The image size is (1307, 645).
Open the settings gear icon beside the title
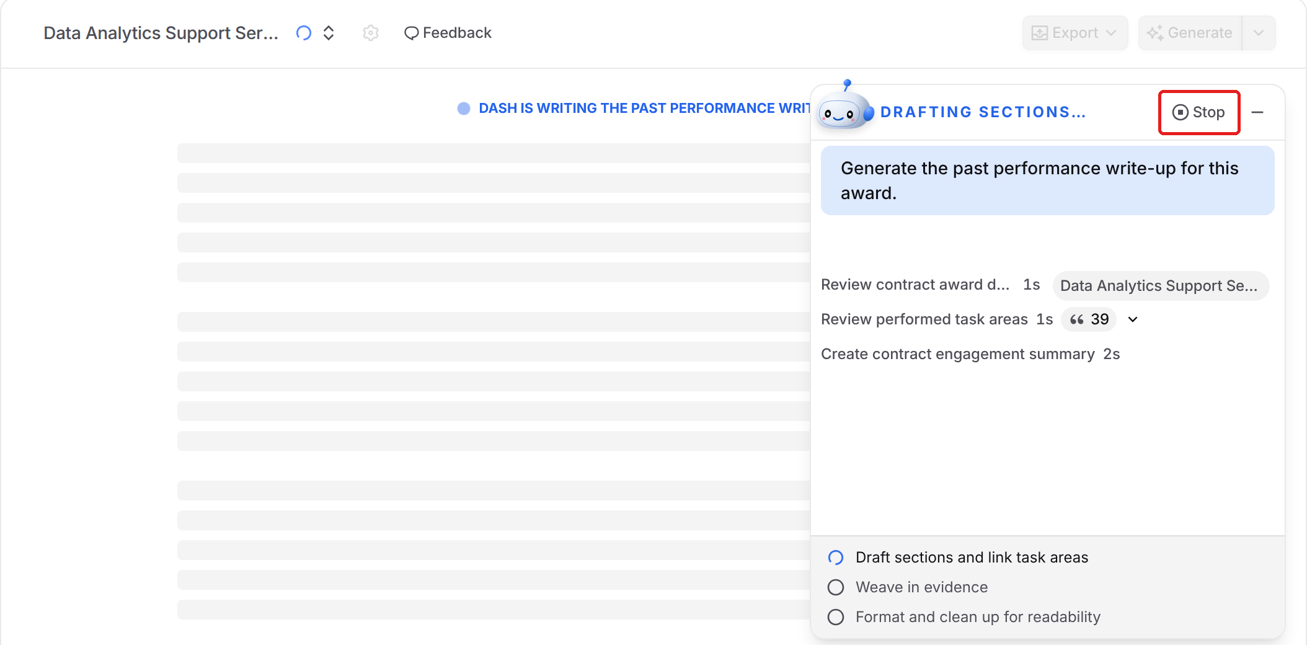pyautogui.click(x=371, y=33)
